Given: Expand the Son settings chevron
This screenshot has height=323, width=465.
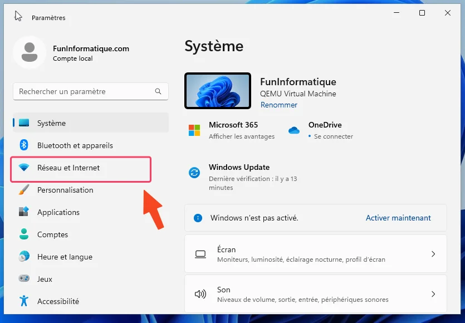Looking at the screenshot, I should click(433, 294).
